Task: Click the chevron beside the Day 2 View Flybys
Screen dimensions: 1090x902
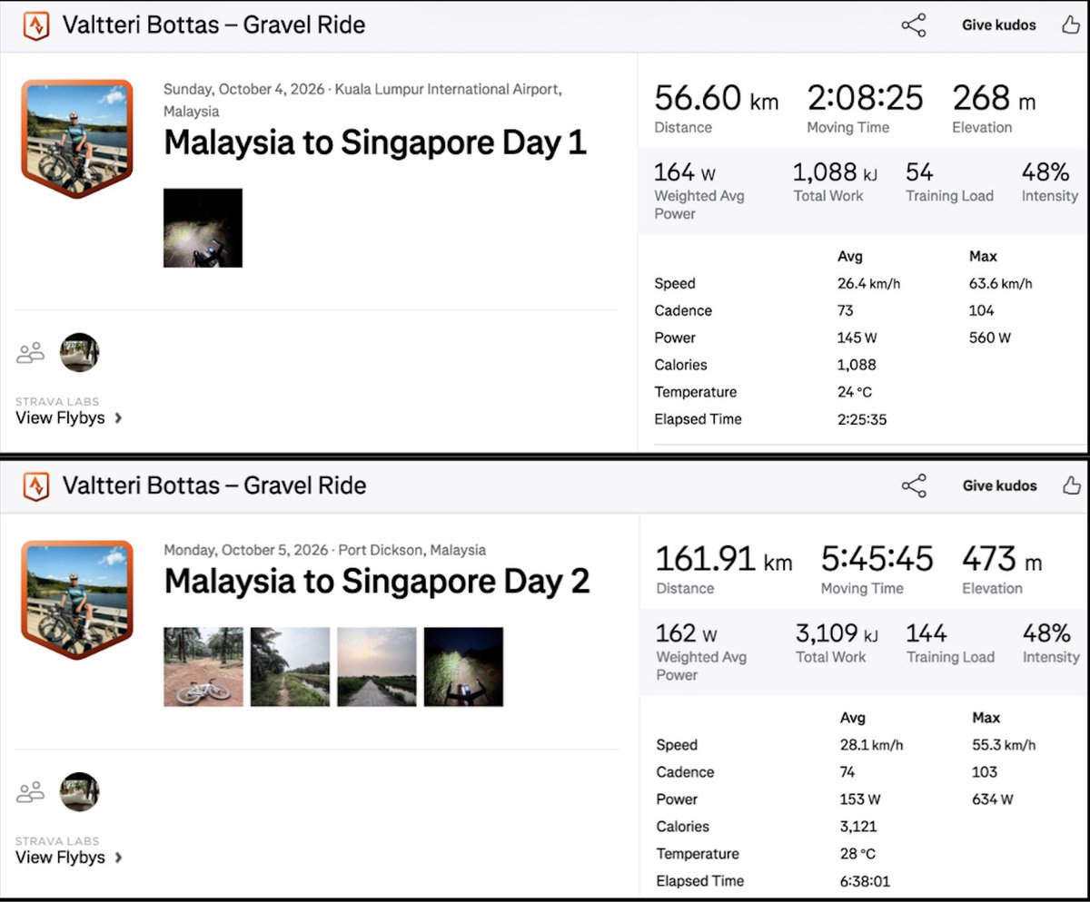Action: pyautogui.click(x=118, y=858)
